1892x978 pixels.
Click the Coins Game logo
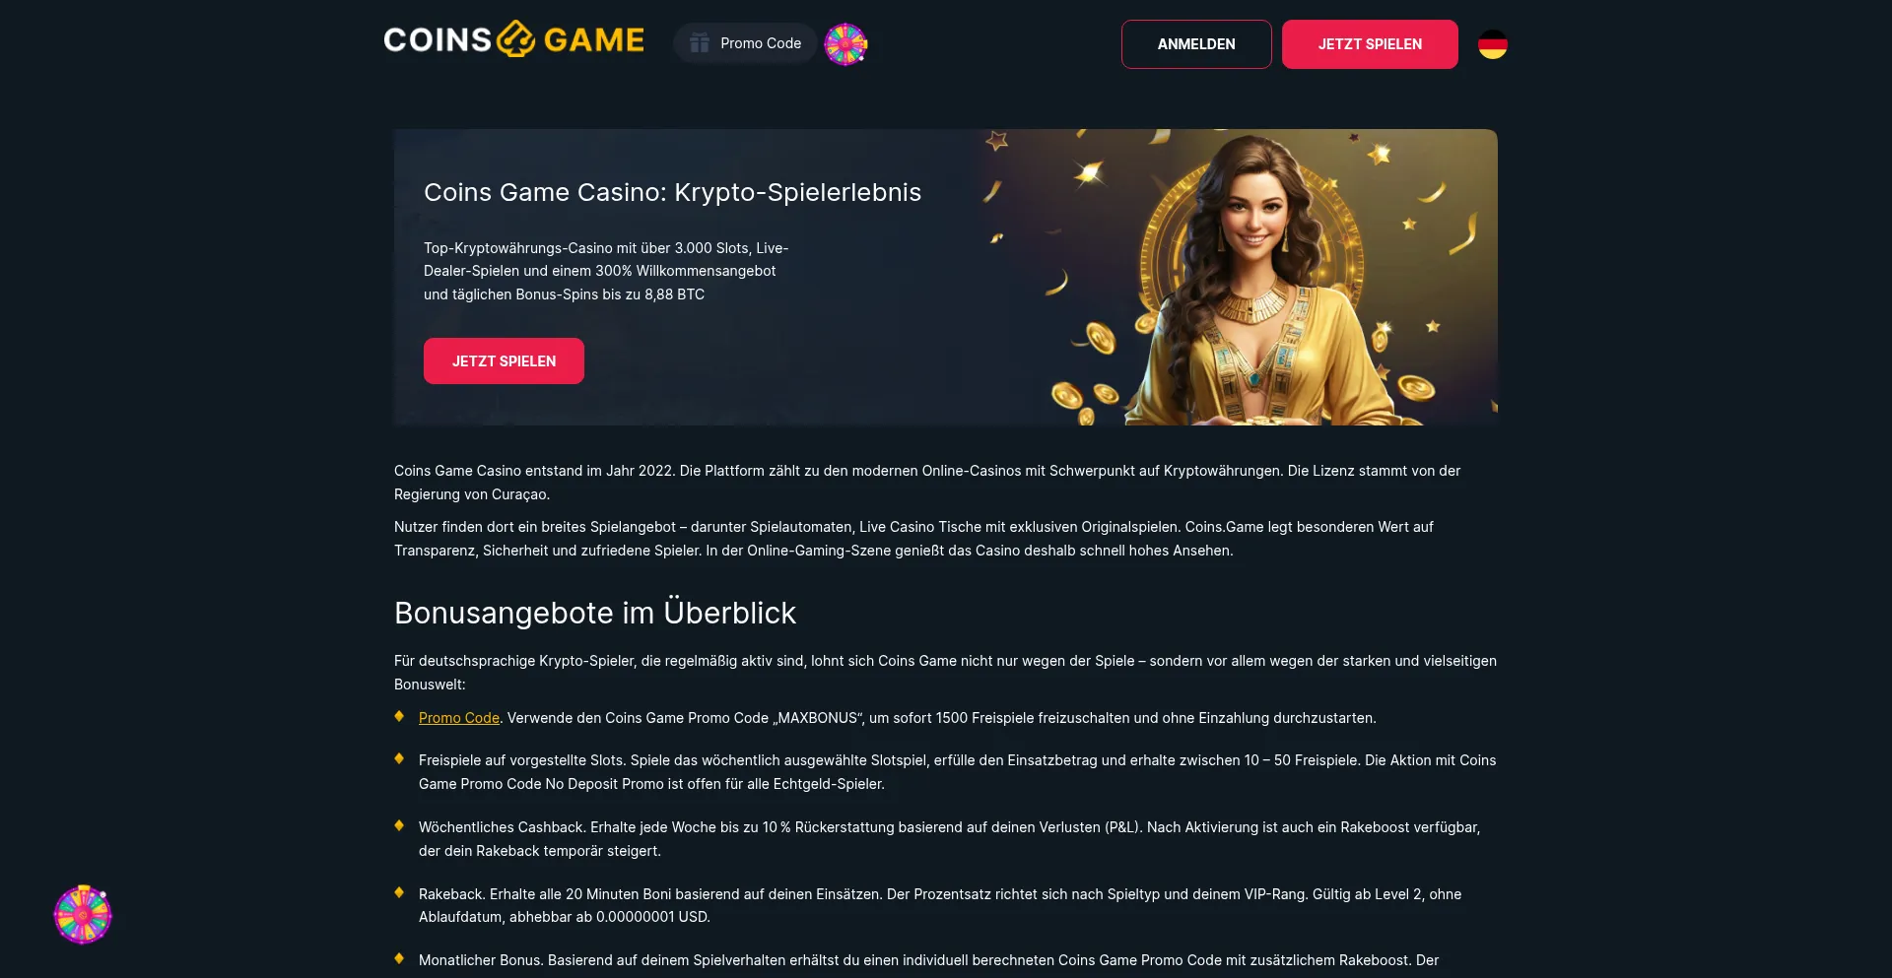(513, 39)
